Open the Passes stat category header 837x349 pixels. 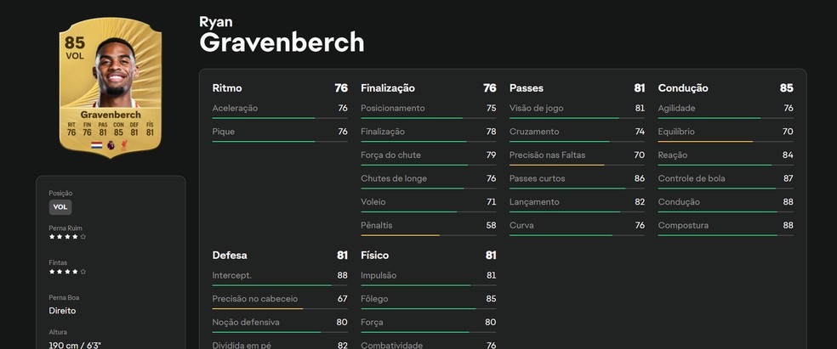527,87
